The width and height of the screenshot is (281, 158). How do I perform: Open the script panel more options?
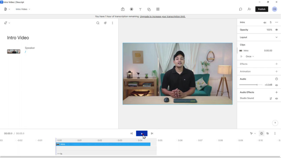[x=113, y=23]
